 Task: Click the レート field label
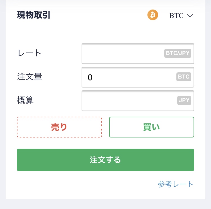click(29, 53)
